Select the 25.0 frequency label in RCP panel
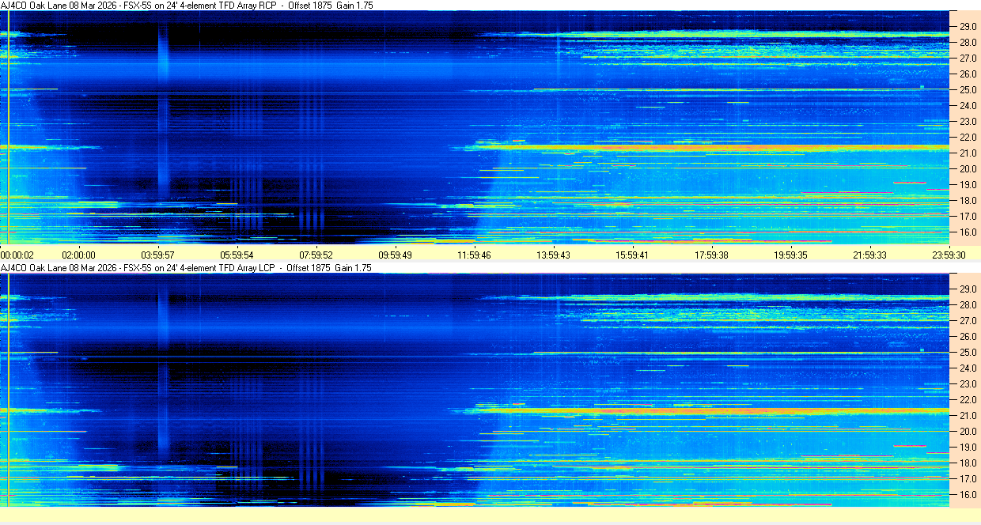 968,90
